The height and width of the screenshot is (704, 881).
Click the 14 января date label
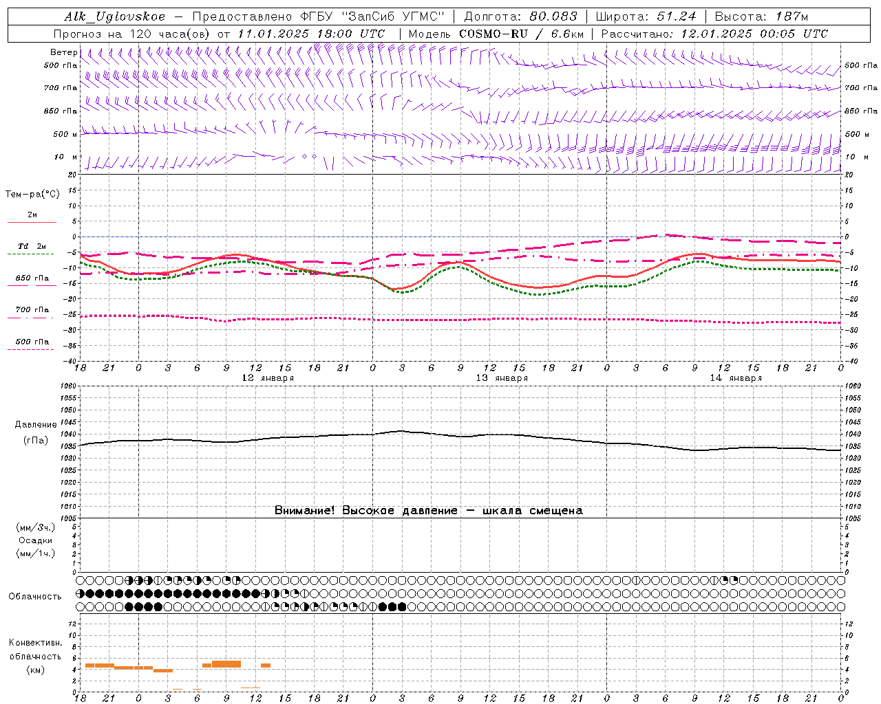point(736,378)
